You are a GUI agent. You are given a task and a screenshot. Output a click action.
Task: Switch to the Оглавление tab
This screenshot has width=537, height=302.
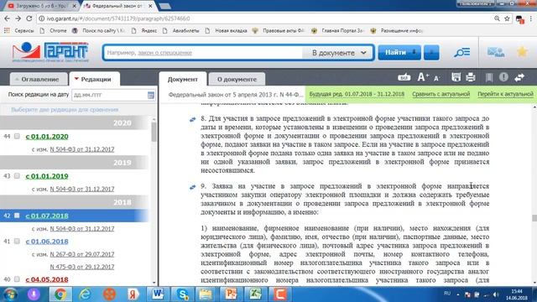pos(39,79)
